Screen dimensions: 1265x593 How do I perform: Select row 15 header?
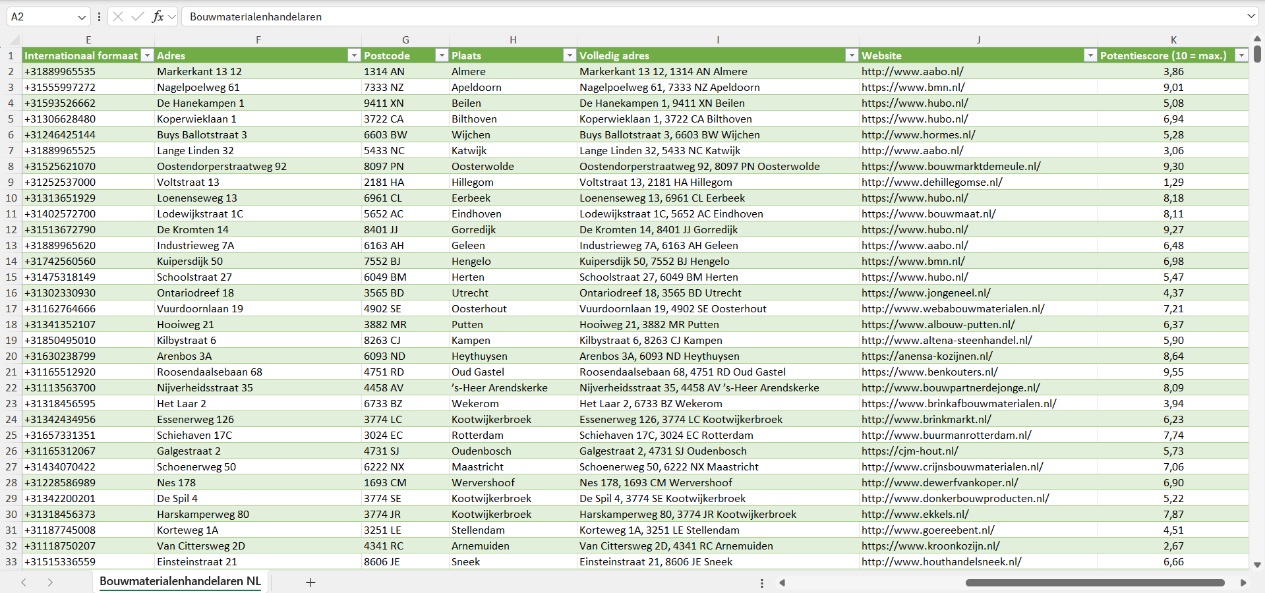tap(11, 277)
